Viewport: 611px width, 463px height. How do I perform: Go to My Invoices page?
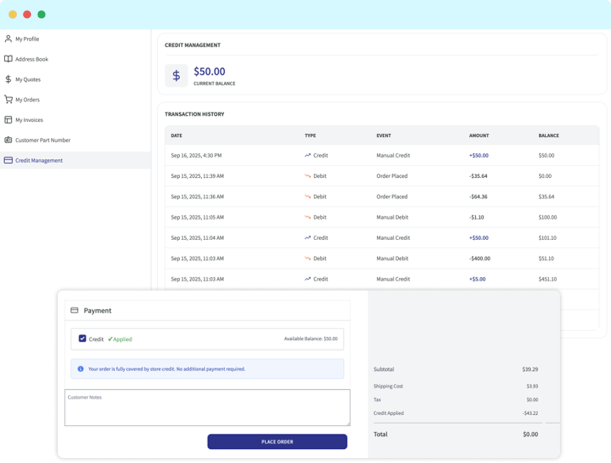tap(29, 120)
